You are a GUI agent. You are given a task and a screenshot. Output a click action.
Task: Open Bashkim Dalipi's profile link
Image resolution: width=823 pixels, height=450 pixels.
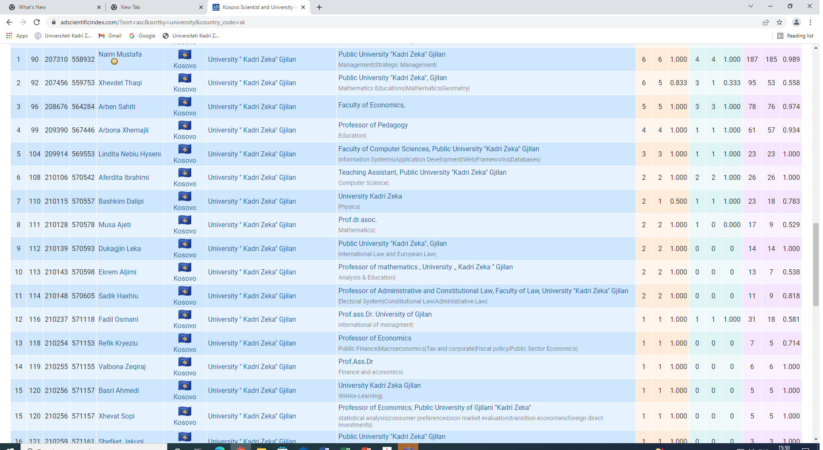click(x=121, y=202)
